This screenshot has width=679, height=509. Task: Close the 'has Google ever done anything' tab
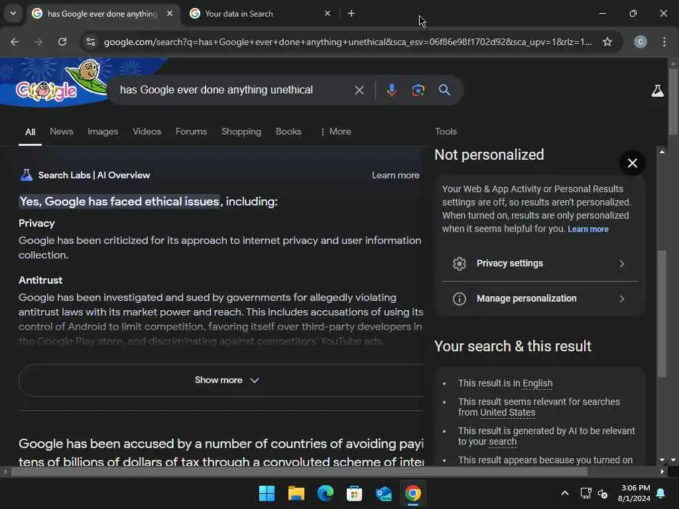coord(170,13)
